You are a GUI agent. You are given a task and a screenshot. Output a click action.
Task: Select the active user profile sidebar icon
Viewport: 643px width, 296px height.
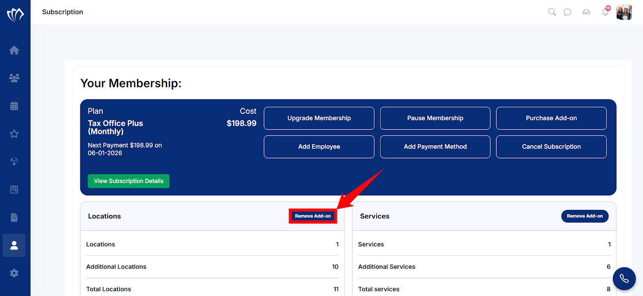click(14, 245)
